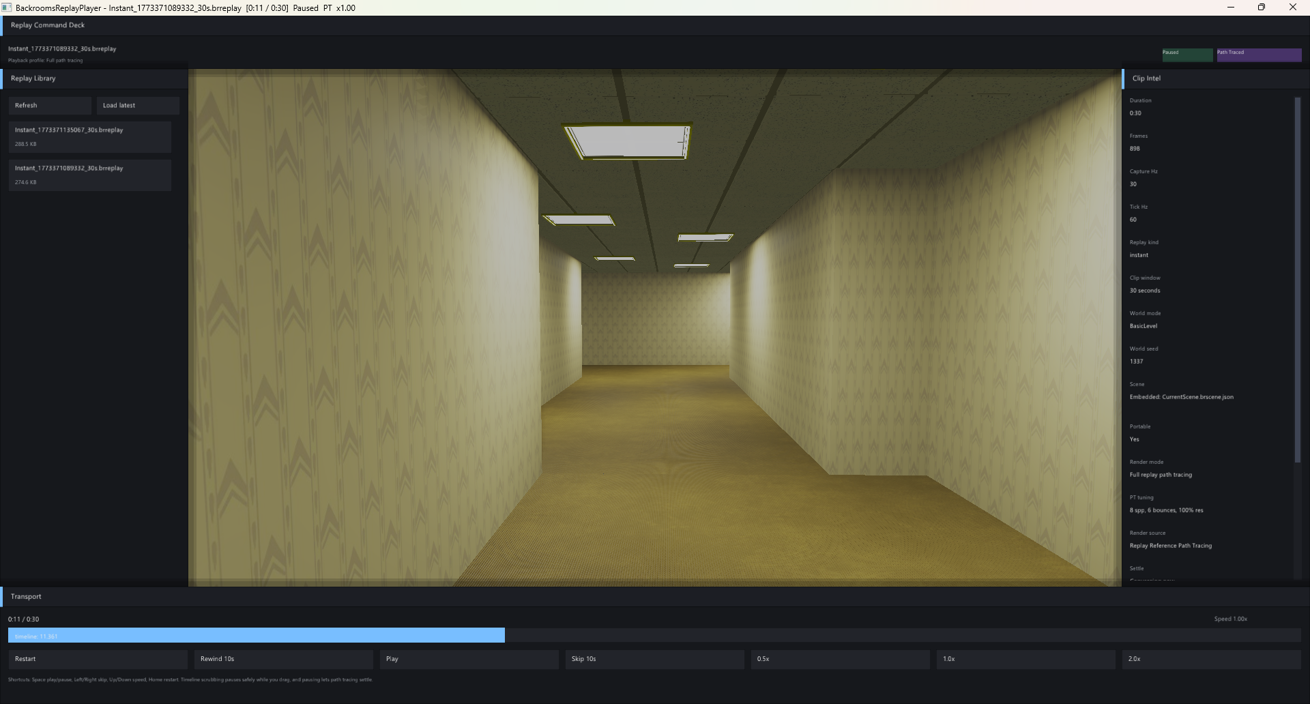Select the 274.6 KB replay entry
The height and width of the screenshot is (704, 1310).
pyautogui.click(x=89, y=175)
